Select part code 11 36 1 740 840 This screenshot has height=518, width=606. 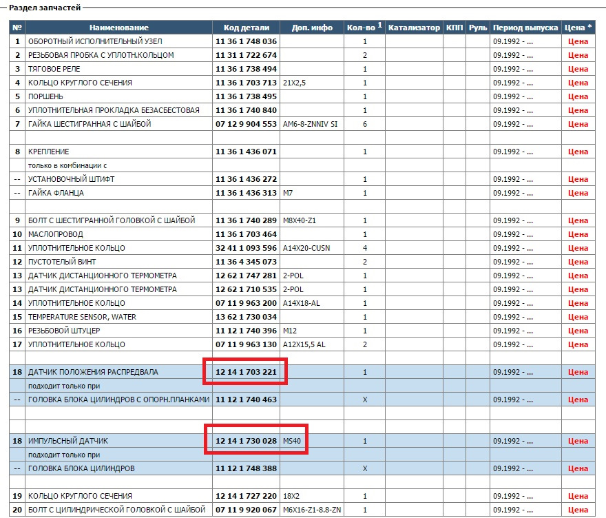247,111
